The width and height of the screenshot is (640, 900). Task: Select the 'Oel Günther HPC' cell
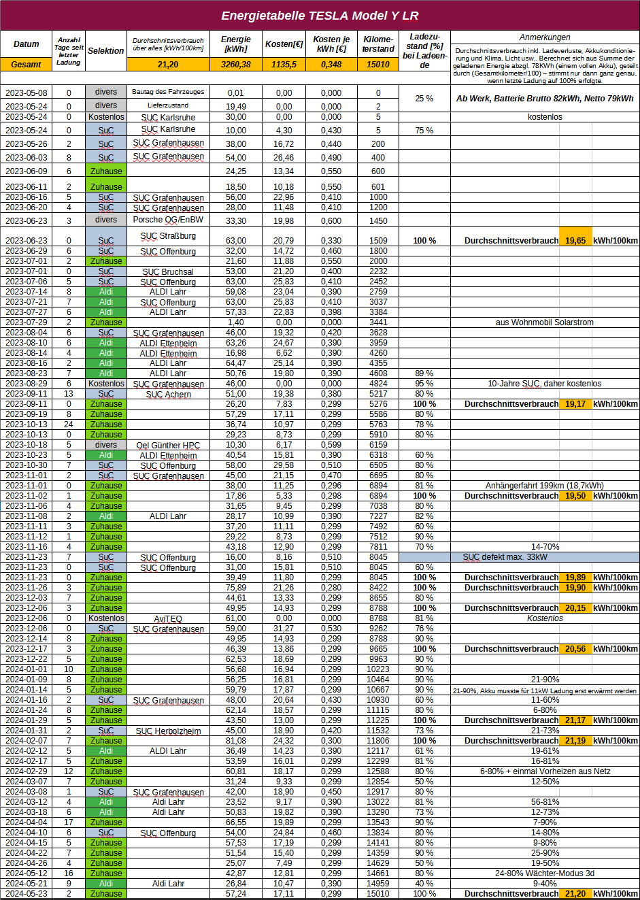(x=168, y=445)
